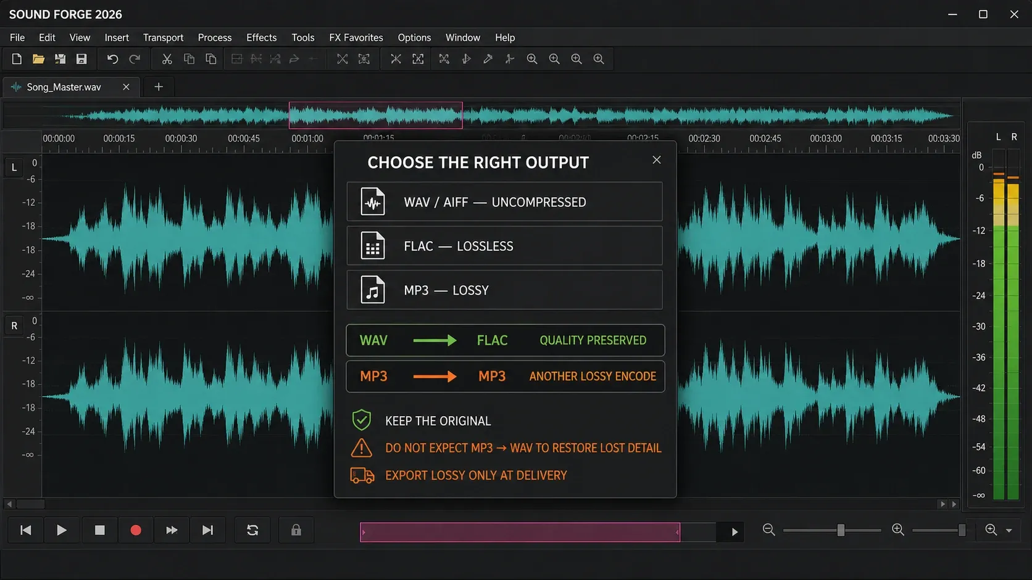The height and width of the screenshot is (580, 1032).
Task: Click the horizontal scrollbar's left arrow
Action: tap(9, 504)
